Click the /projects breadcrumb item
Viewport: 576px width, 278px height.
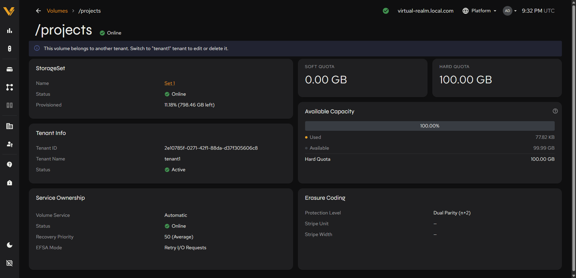(90, 11)
